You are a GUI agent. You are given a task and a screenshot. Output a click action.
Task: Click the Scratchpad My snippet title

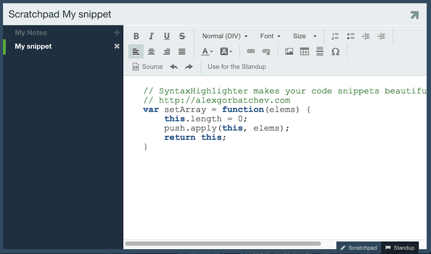pyautogui.click(x=60, y=14)
